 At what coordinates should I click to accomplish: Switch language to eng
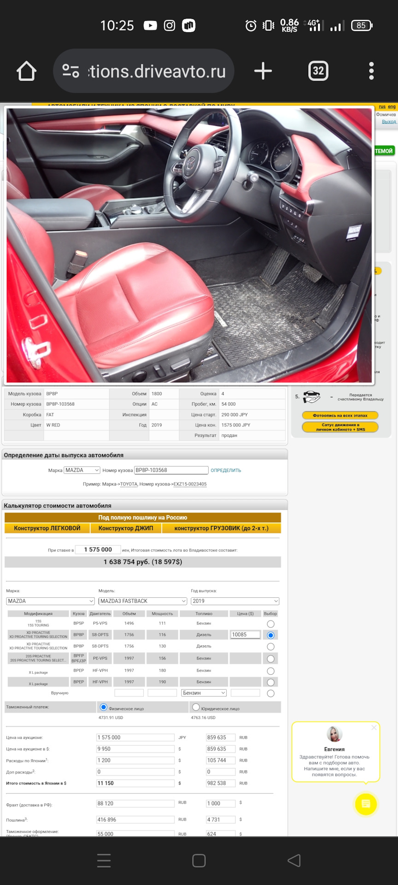pyautogui.click(x=392, y=107)
